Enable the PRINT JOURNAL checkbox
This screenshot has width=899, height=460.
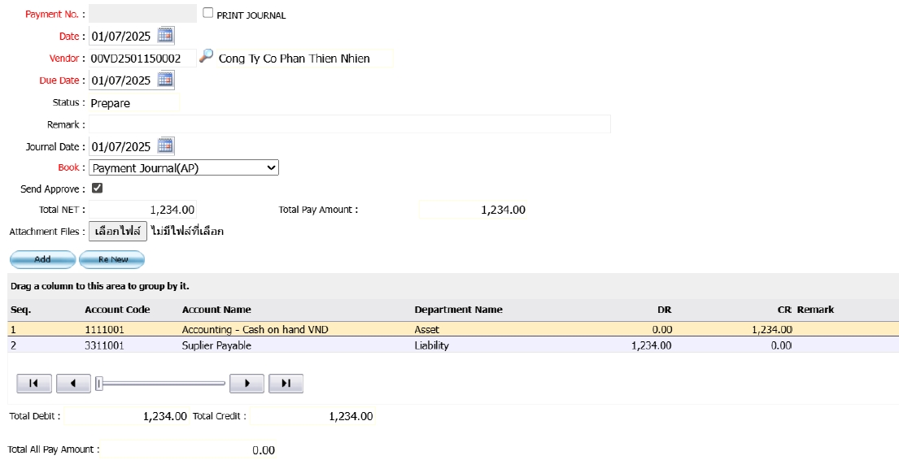(x=208, y=13)
